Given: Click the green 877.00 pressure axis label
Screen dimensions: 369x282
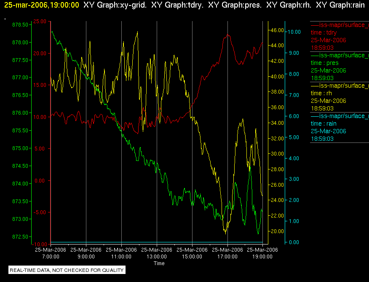Looking at the screenshot, I should pyautogui.click(x=20, y=78).
